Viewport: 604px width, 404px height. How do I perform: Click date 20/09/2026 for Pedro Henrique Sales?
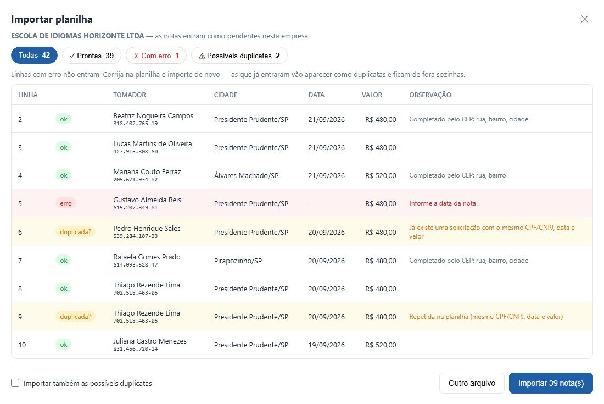326,233
